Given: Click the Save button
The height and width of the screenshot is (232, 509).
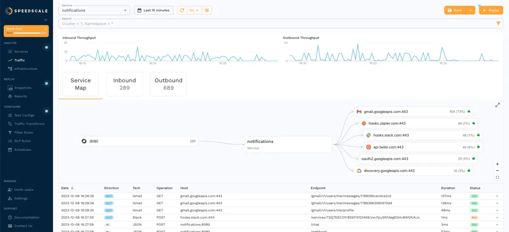Looking at the screenshot, I should click(x=455, y=10).
